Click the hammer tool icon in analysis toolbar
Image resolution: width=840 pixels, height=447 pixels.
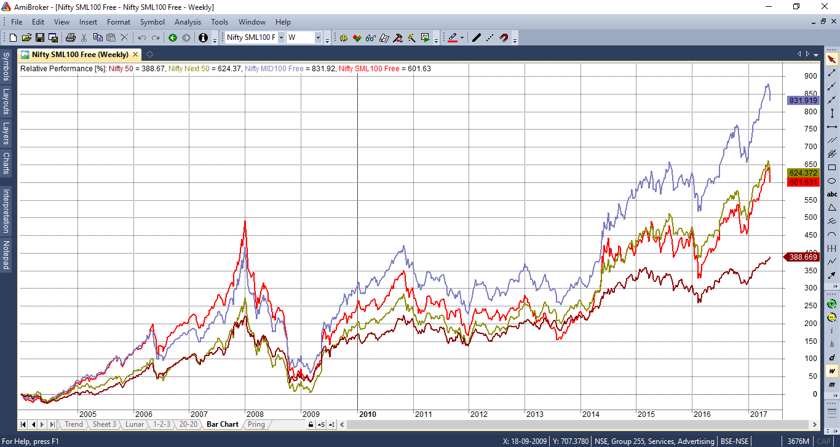(x=398, y=37)
